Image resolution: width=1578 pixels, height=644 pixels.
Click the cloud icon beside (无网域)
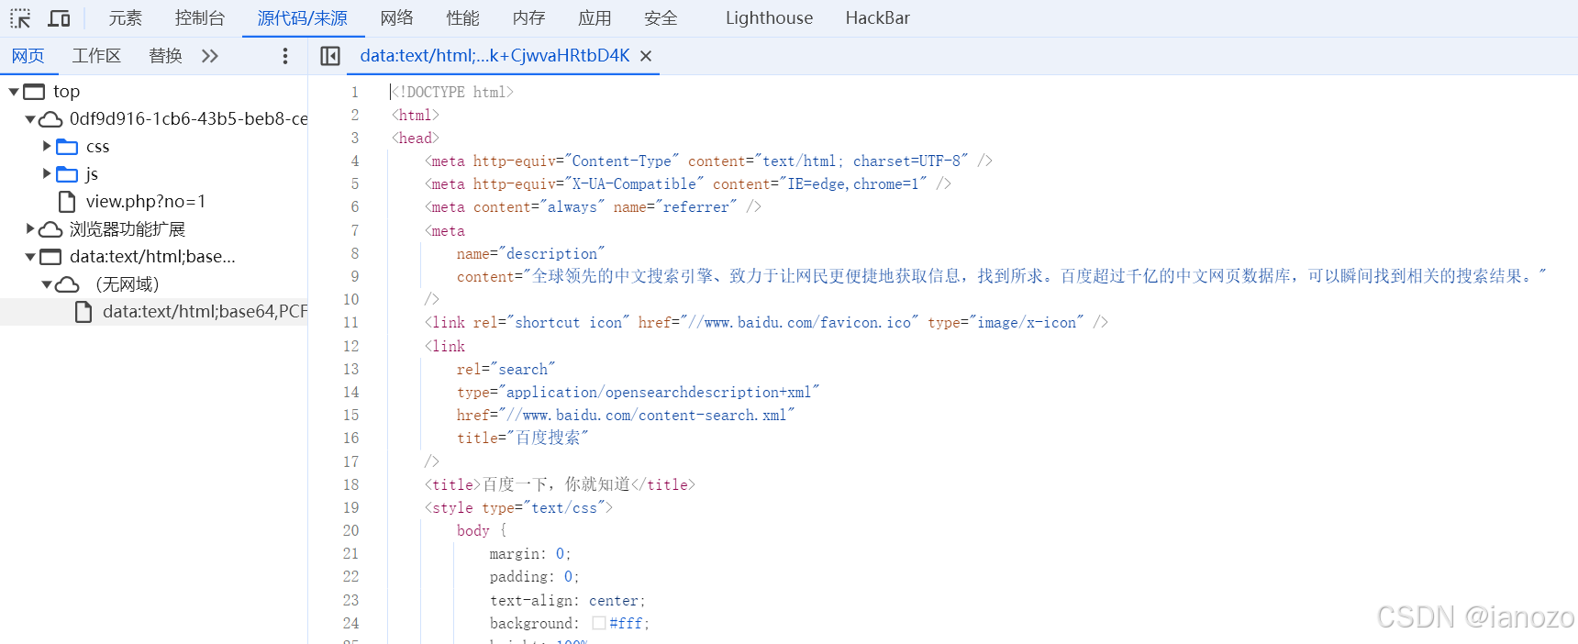point(67,284)
